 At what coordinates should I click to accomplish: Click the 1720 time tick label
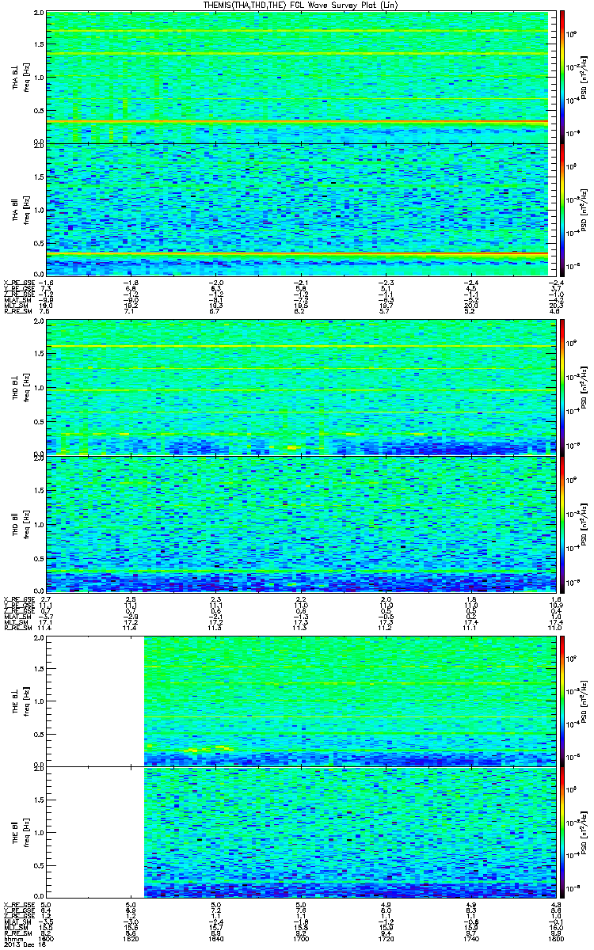385,938
